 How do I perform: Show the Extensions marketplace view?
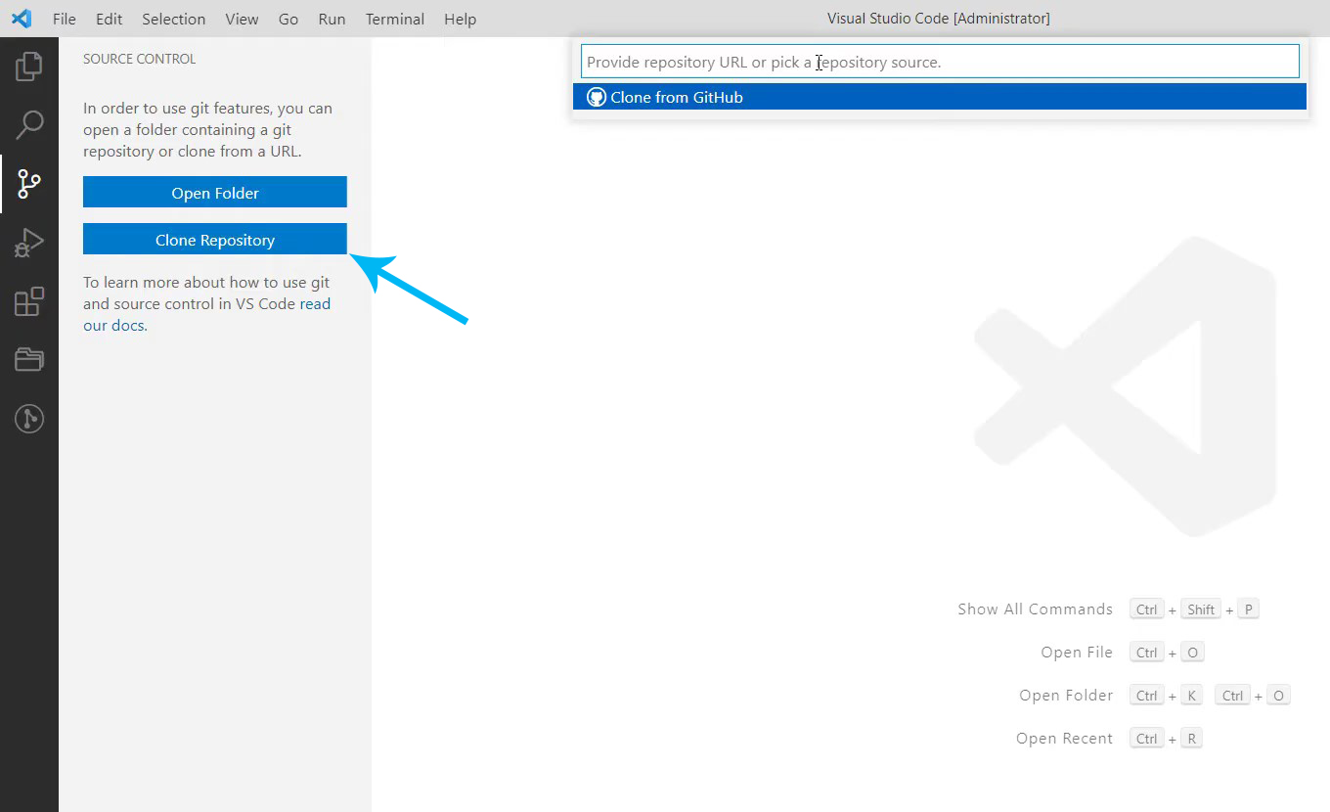pos(29,301)
